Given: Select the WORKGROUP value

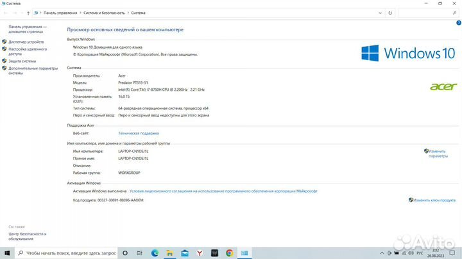Looking at the screenshot, I should click(129, 173).
